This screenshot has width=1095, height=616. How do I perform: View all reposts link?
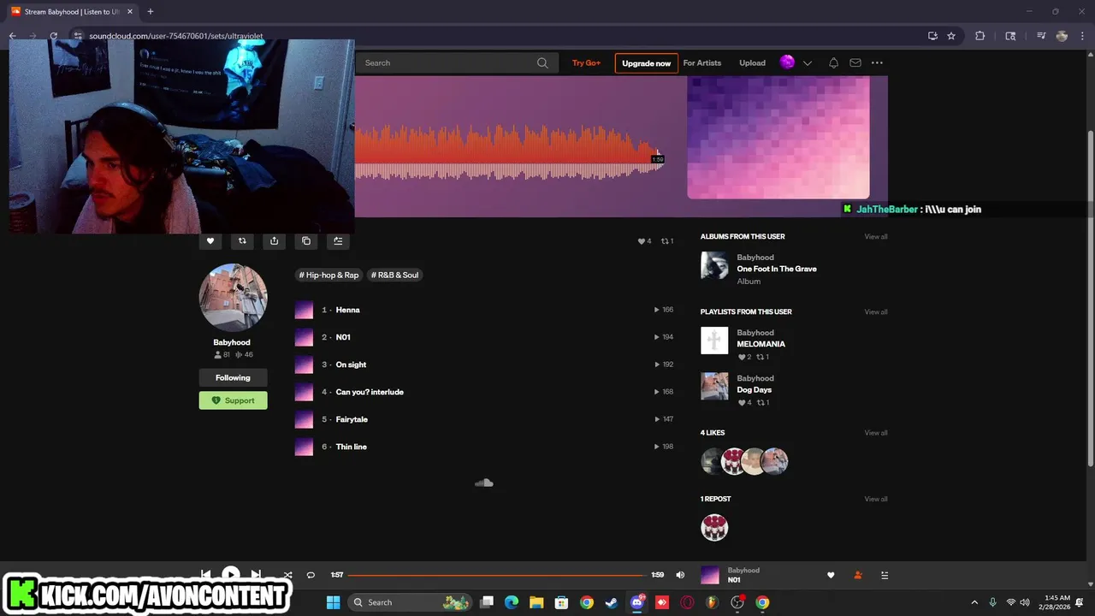875,499
